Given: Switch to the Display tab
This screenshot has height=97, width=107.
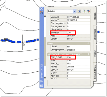Looking at the screenshot, I should tap(95, 53).
